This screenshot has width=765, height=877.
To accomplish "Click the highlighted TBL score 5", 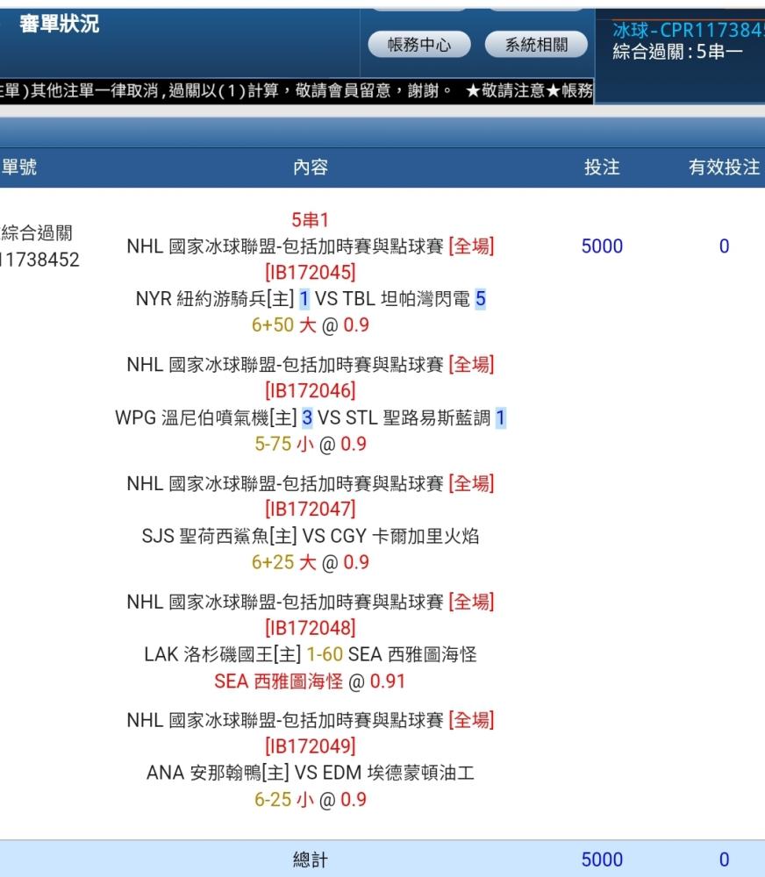I will pos(480,299).
